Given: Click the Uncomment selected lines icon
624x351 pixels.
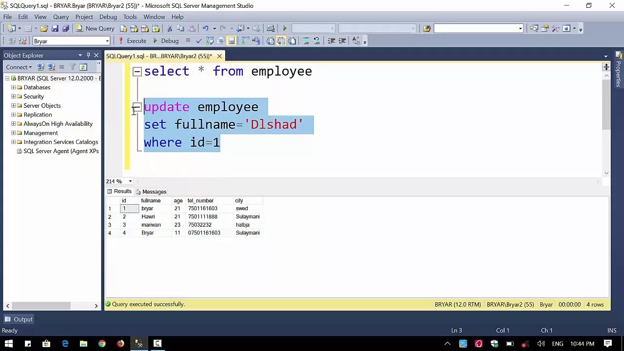Looking at the screenshot, I should click(316, 41).
